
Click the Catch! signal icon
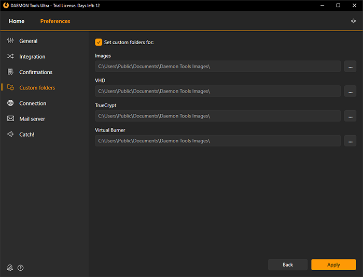(10, 134)
